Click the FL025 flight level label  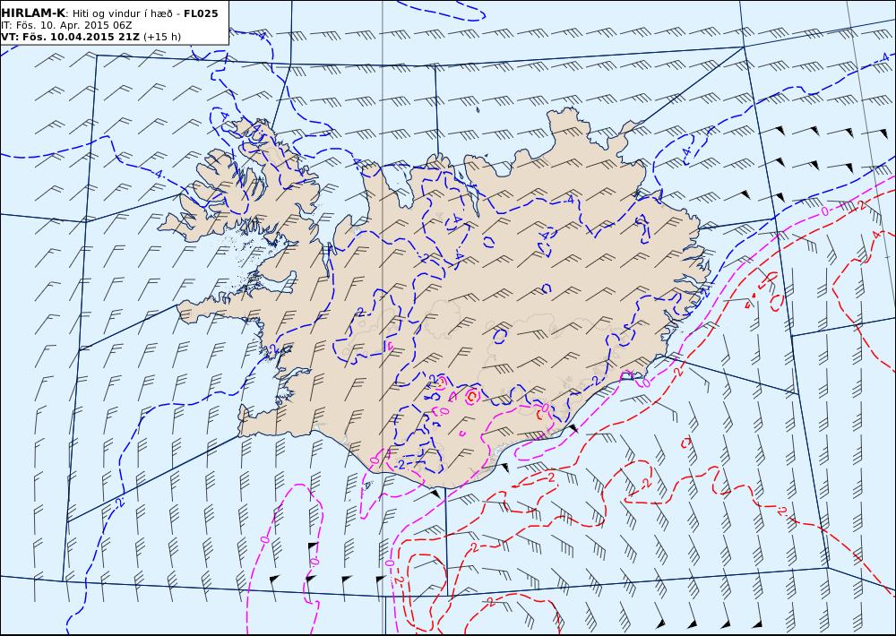click(x=201, y=13)
